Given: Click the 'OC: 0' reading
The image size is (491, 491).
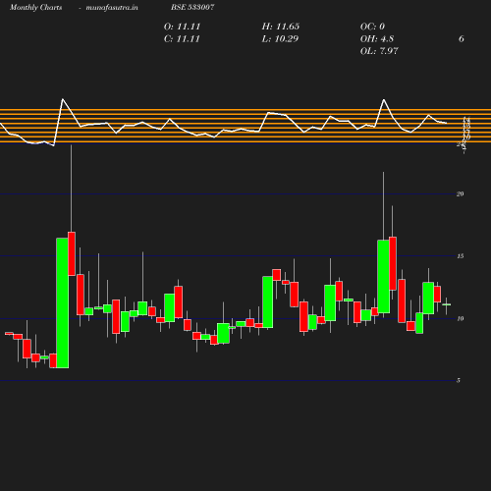Looking at the screenshot, I should coord(372,27).
